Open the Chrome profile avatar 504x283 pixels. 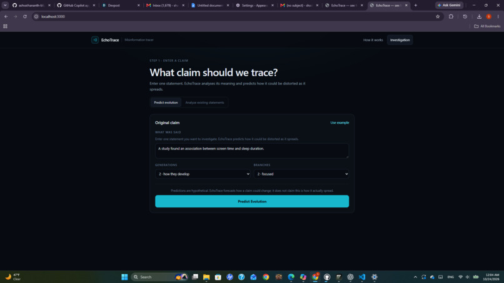click(x=488, y=16)
